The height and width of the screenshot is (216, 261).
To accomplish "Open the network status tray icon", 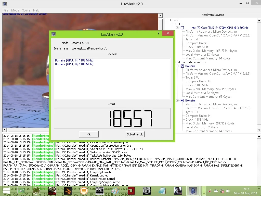I will [222, 191].
